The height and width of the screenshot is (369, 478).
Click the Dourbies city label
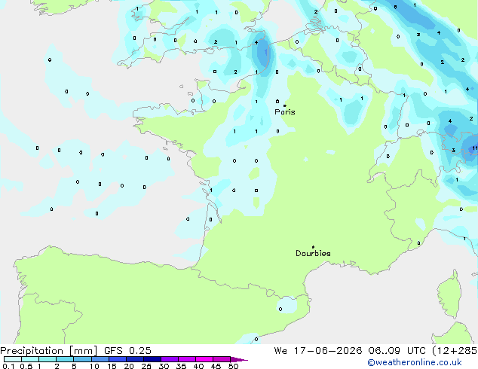coord(313,253)
